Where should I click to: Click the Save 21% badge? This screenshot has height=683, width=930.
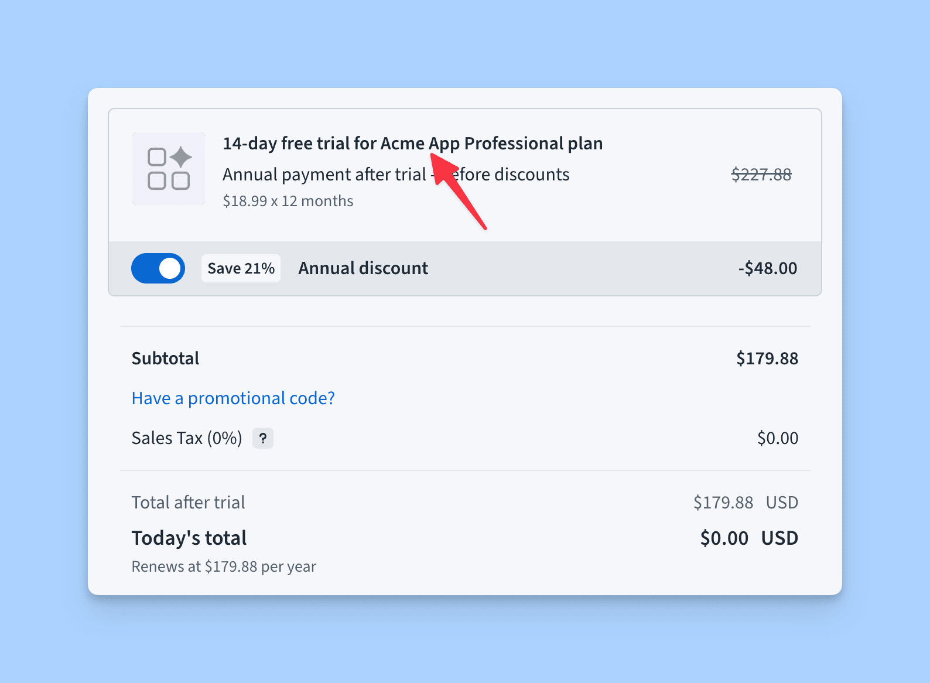tap(241, 268)
